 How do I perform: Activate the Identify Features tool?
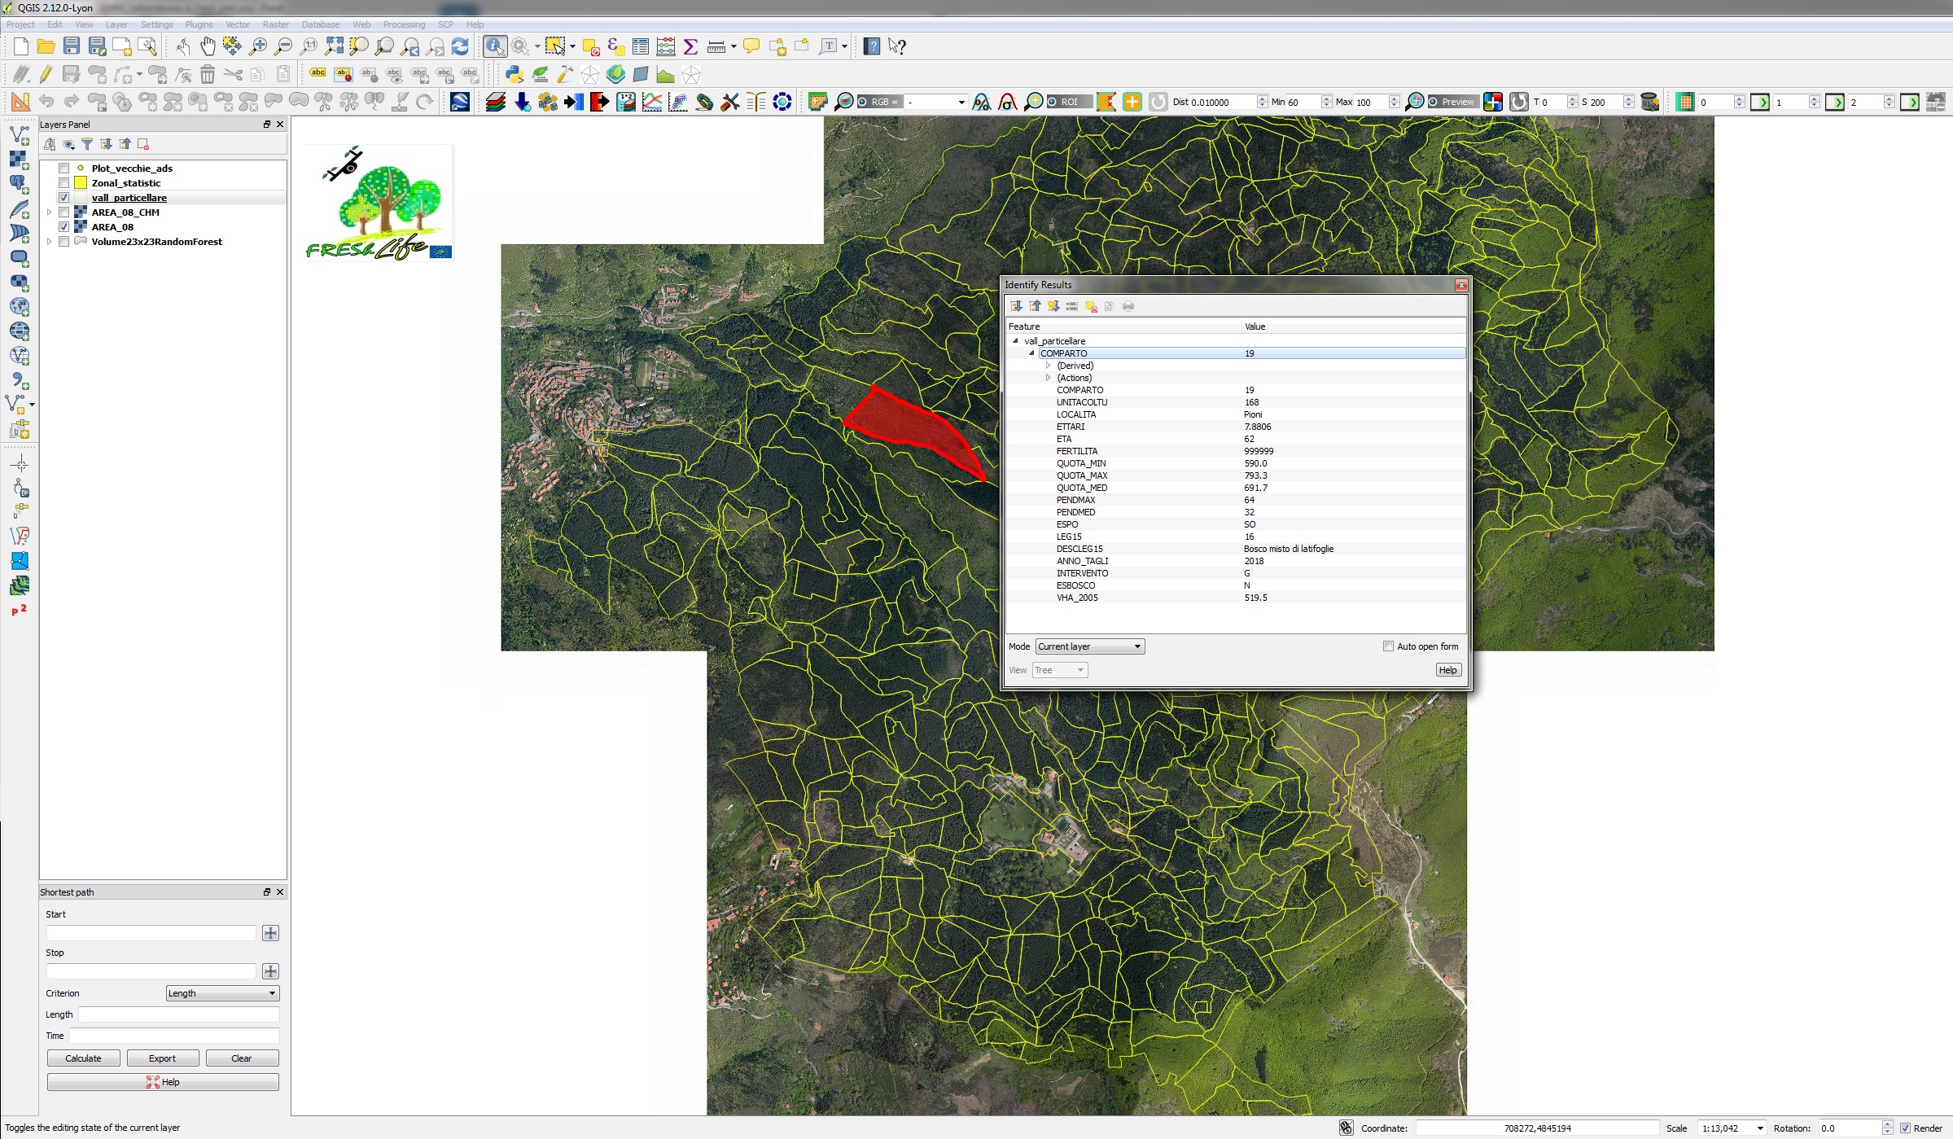pyautogui.click(x=494, y=46)
